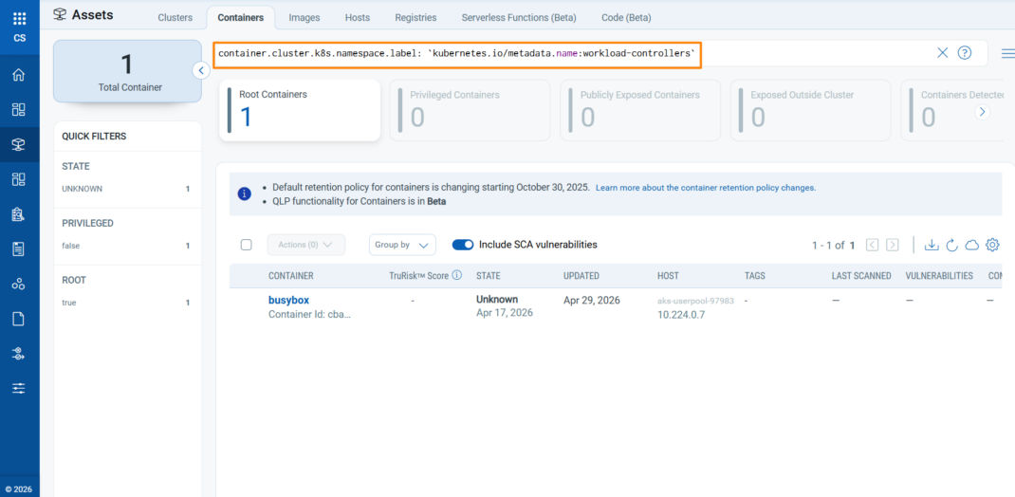
Task: Click the blue info notice icon
Action: tap(245, 193)
